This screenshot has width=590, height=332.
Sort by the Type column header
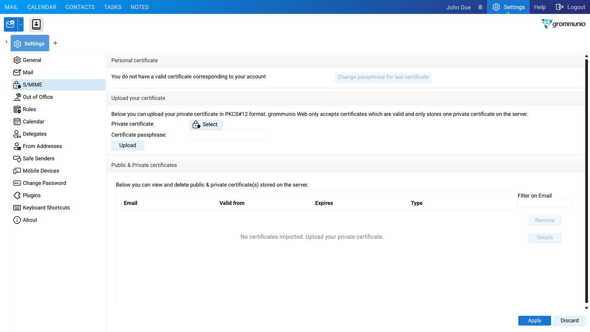tap(417, 203)
